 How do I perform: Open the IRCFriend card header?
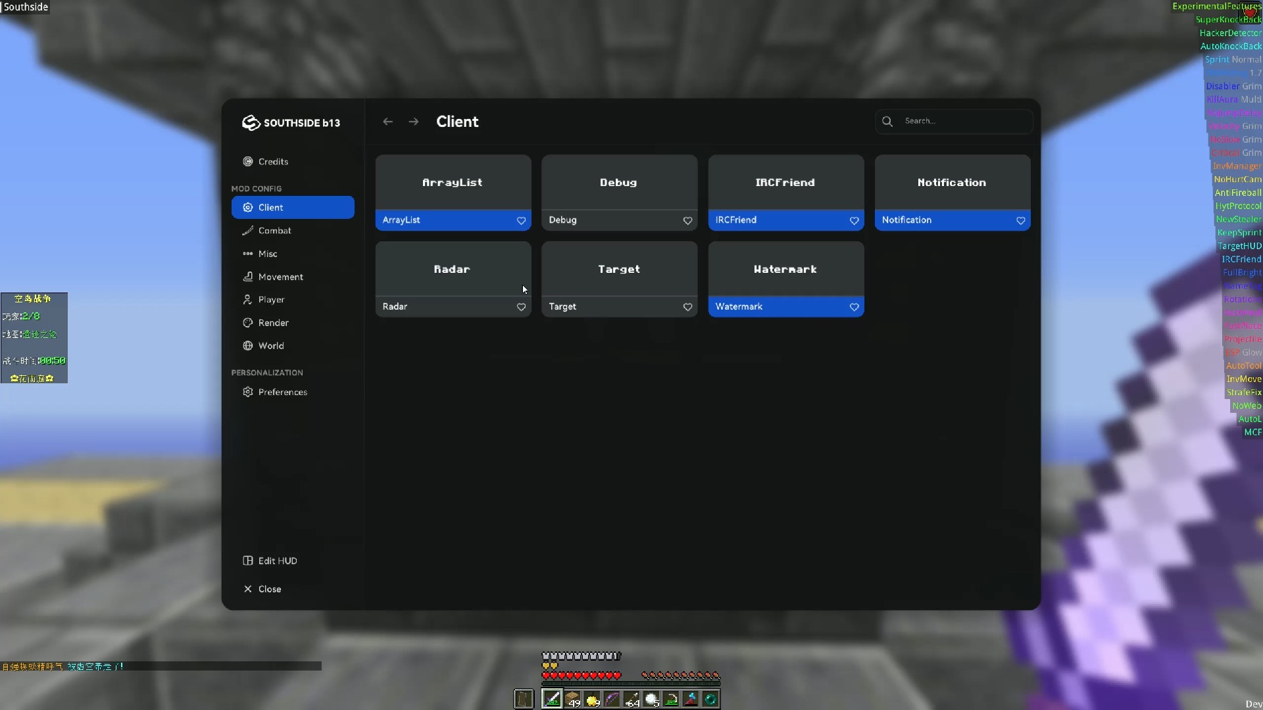click(x=786, y=182)
